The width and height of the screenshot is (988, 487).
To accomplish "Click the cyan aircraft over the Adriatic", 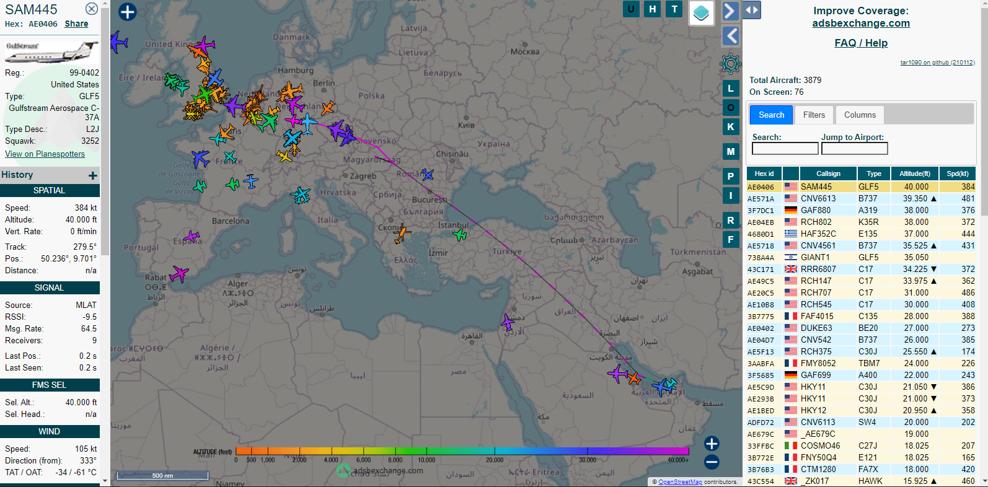I will coord(301,195).
